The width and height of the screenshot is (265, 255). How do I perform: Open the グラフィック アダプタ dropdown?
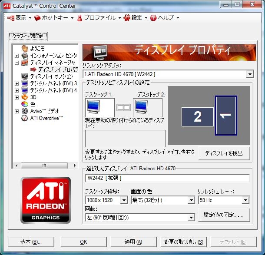point(250,74)
